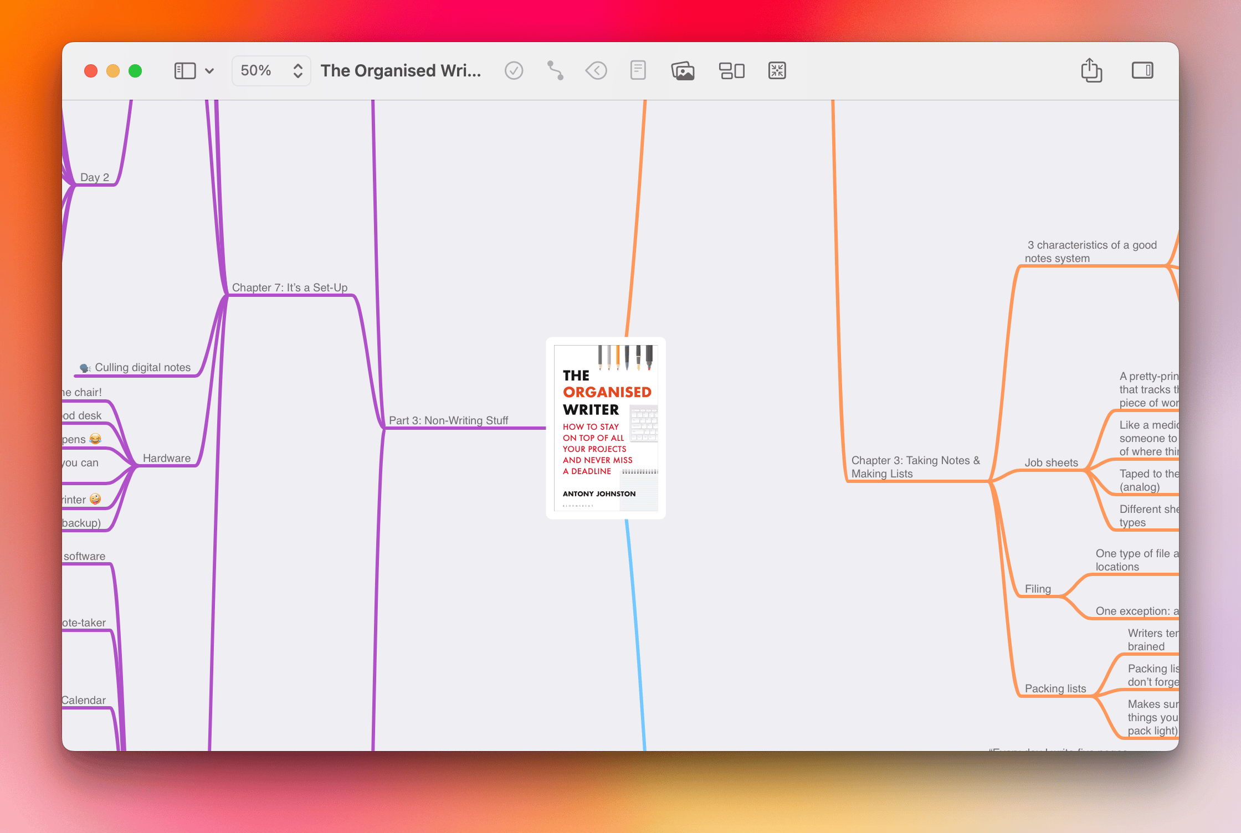Click the add image toolbar icon

coord(683,71)
